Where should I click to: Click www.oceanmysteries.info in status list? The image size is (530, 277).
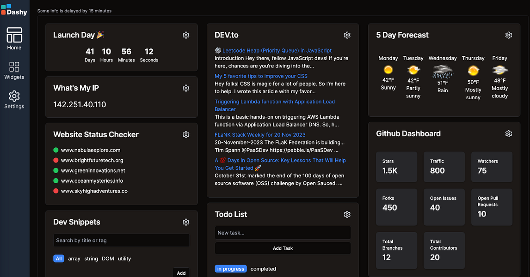pos(92,181)
